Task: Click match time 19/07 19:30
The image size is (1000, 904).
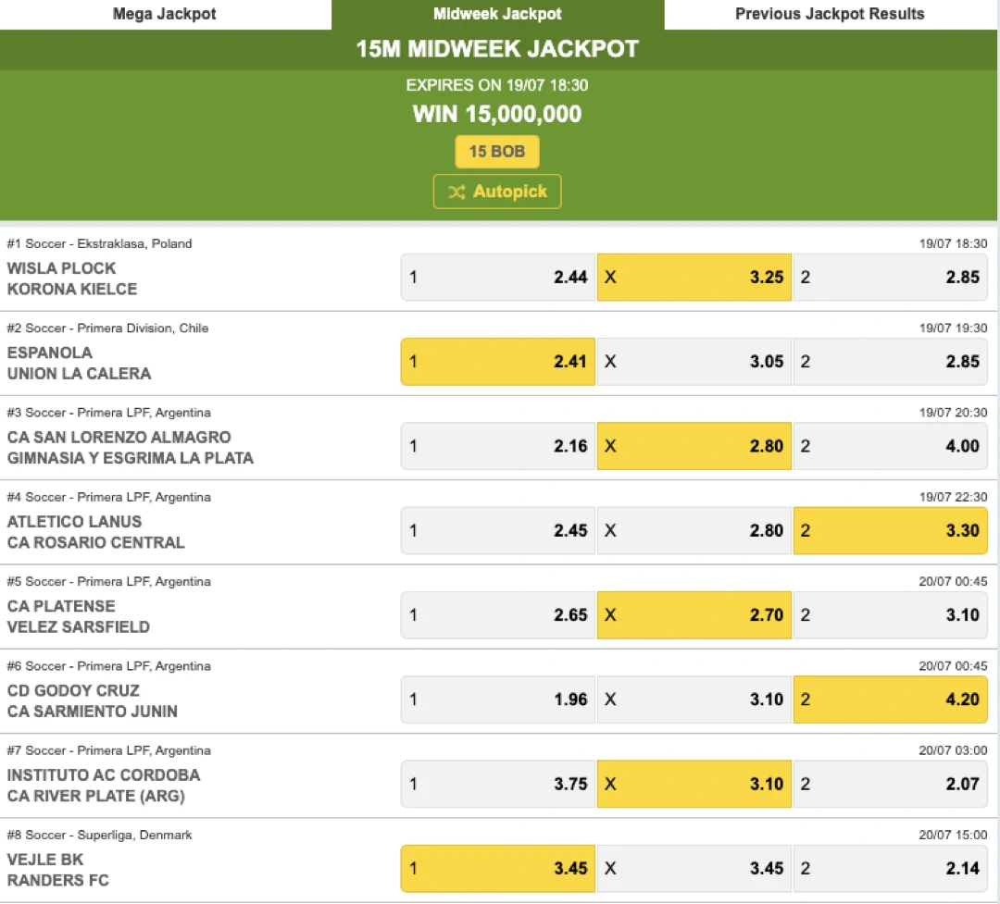Action: pyautogui.click(x=953, y=328)
